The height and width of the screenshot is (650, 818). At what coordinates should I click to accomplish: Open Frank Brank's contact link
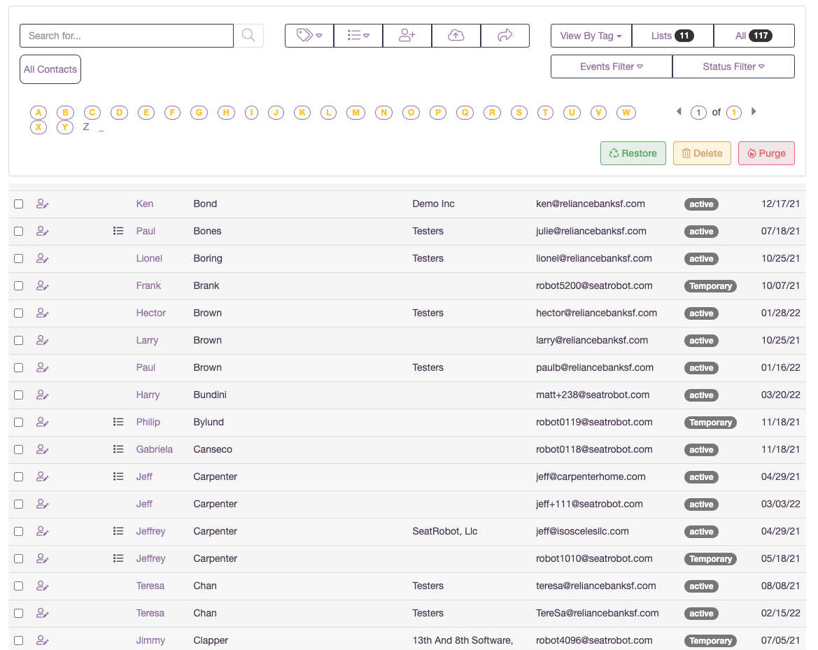[x=148, y=285]
